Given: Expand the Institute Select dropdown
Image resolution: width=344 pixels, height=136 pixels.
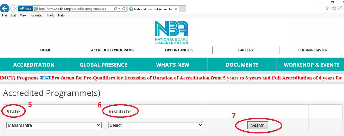Looking at the screenshot, I should click(156, 125).
